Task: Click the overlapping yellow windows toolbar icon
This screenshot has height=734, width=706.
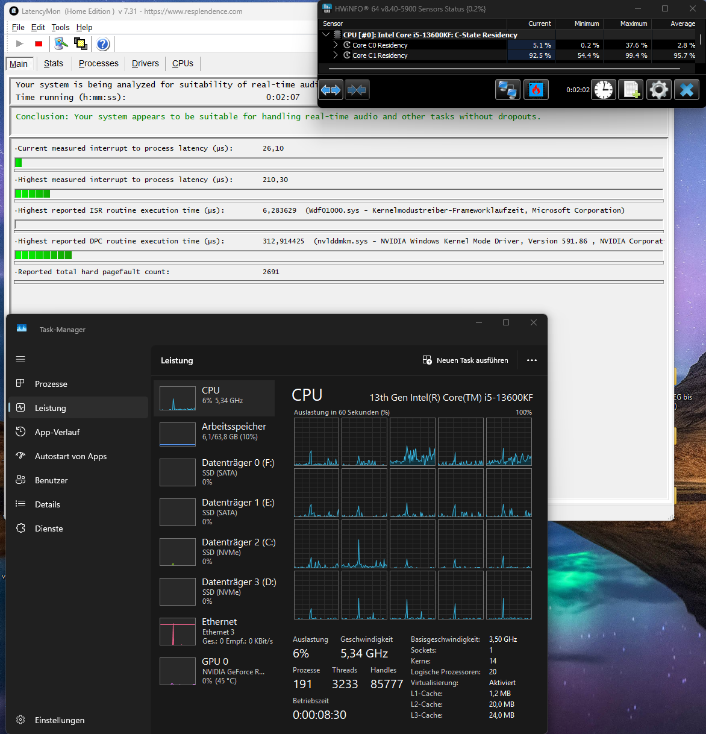Action: (80, 44)
